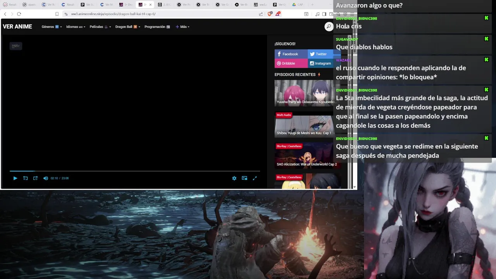
Task: Expand Géneros dropdown menu
Action: pyautogui.click(x=52, y=27)
